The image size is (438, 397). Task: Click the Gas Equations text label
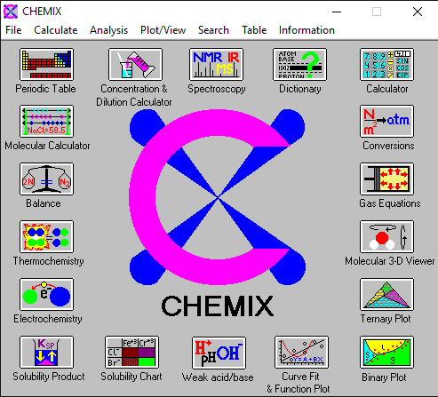tap(389, 203)
